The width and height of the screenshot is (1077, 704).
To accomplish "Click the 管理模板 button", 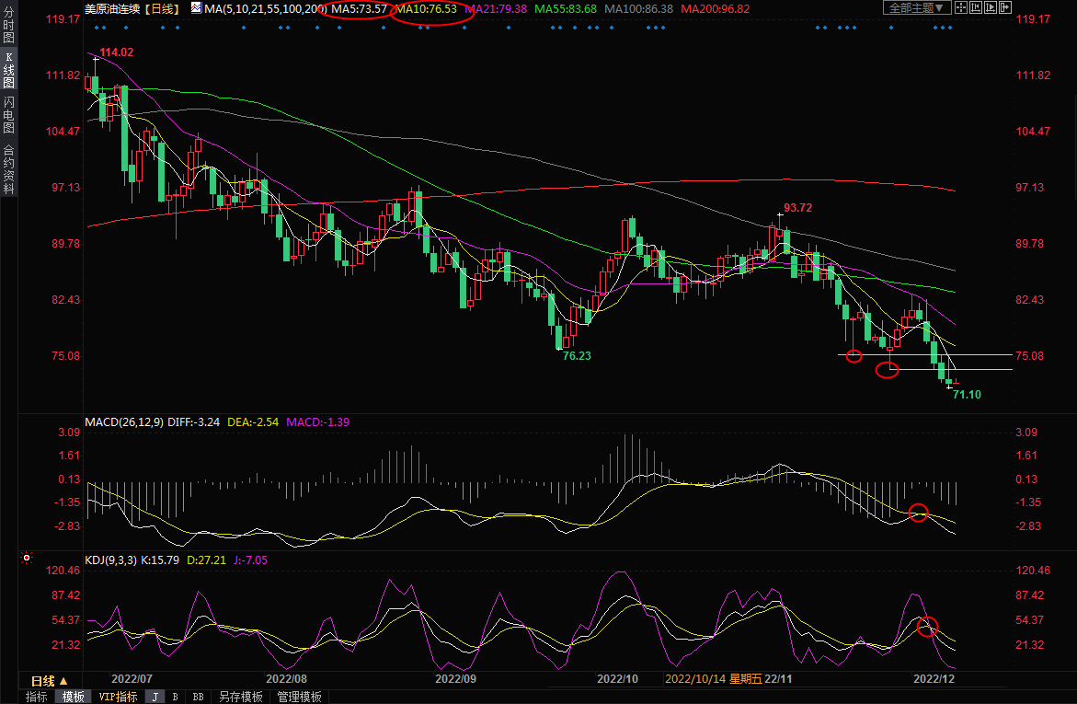I will pos(299,697).
